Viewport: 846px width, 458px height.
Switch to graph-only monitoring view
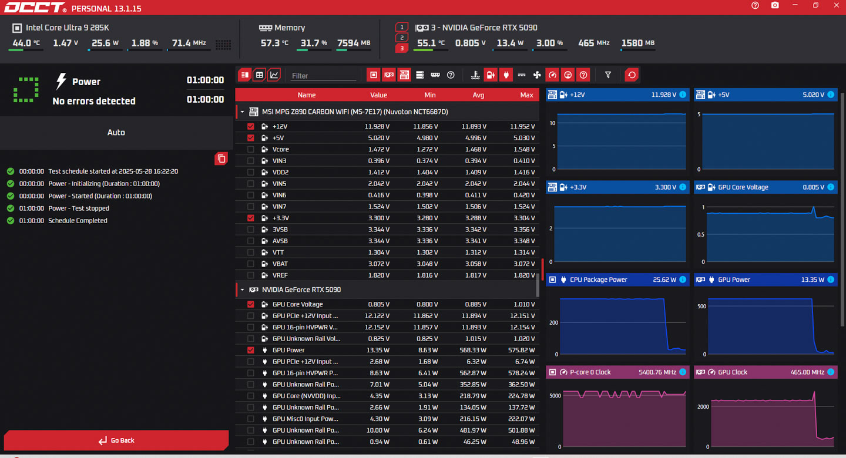(x=274, y=75)
